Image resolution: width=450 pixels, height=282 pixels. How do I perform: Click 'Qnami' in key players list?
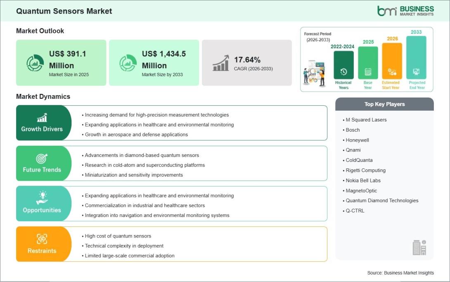tap(353, 150)
